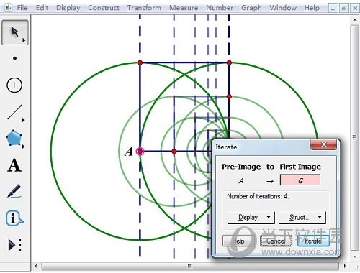Restore the document window
The image size is (360, 273).
pyautogui.click(x=344, y=9)
